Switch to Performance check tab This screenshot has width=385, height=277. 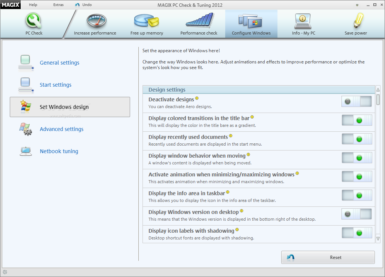click(x=199, y=24)
